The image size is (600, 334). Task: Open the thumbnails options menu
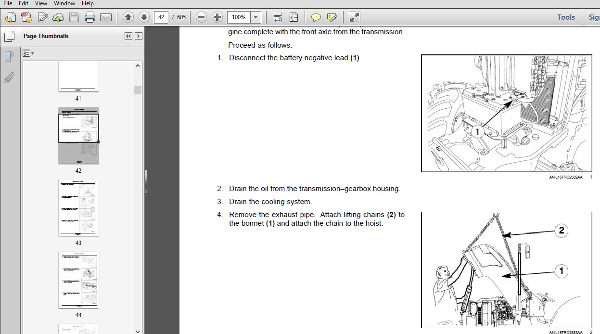[28, 53]
